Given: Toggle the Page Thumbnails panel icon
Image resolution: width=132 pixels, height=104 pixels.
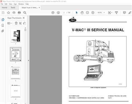Looking at the screenshot, I should tap(3, 19).
